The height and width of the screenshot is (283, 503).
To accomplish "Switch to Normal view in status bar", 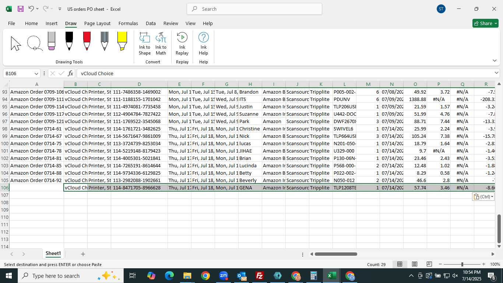I will tap(400, 264).
